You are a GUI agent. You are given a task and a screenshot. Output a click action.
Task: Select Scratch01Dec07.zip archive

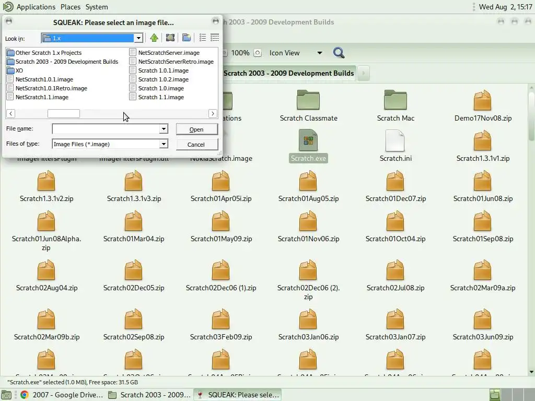[x=396, y=187]
